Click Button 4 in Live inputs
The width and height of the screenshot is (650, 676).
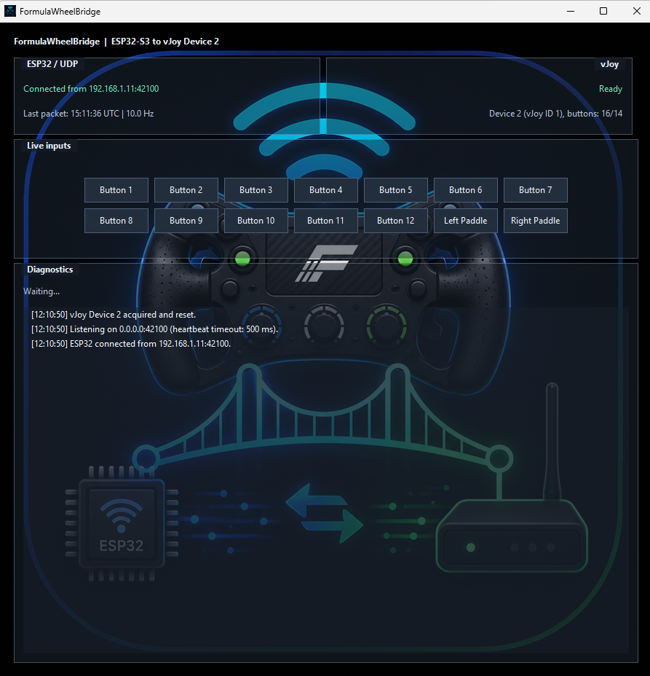point(325,190)
